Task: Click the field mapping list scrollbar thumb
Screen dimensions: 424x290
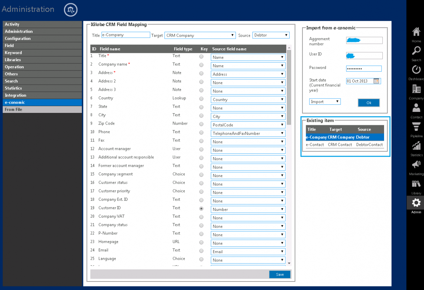Action: coord(289,87)
